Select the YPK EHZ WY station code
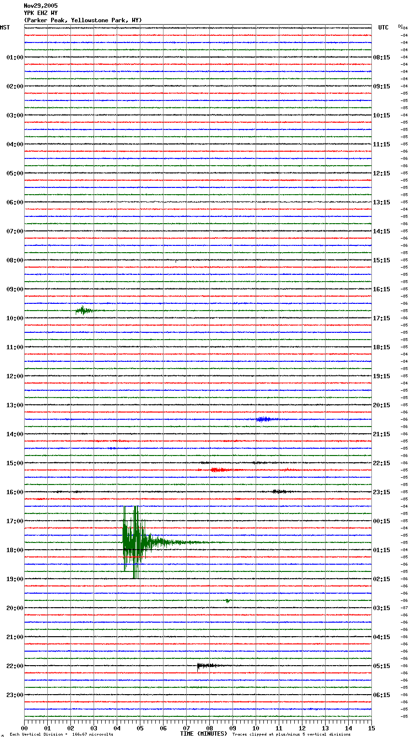Viewport: 410px width, 741px height. [41, 13]
